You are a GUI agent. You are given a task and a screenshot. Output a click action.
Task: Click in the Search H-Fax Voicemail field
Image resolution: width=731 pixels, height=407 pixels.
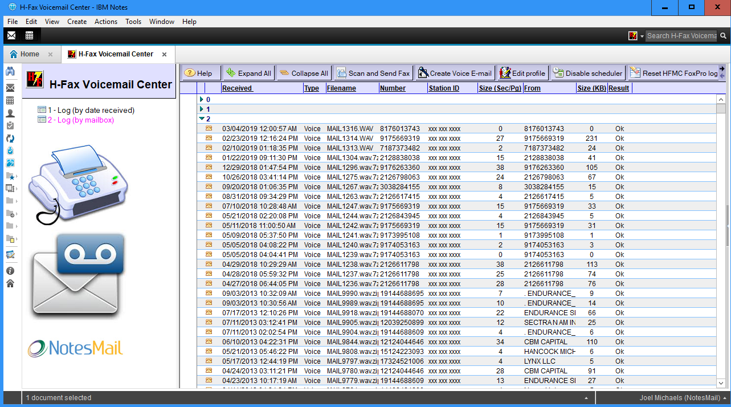point(681,36)
